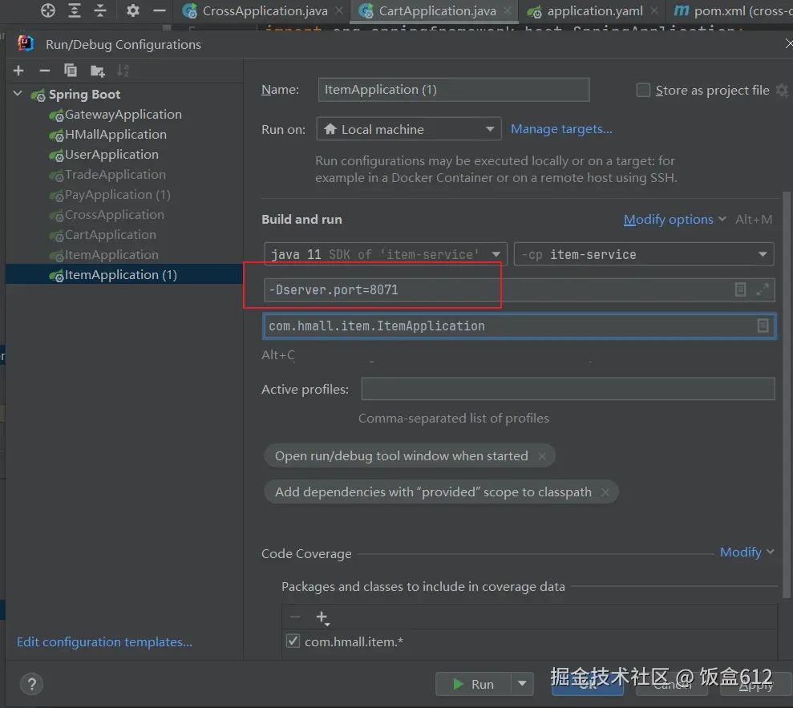793x708 pixels.
Task: Click the Copy Configuration icon
Action: point(71,71)
